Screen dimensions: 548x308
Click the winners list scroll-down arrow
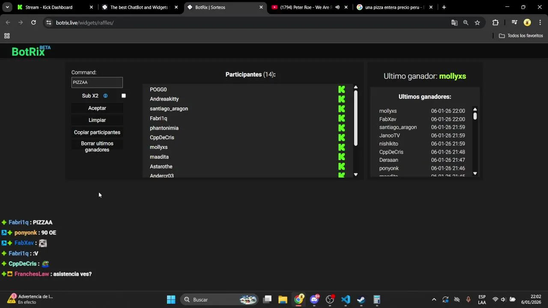[x=475, y=173]
